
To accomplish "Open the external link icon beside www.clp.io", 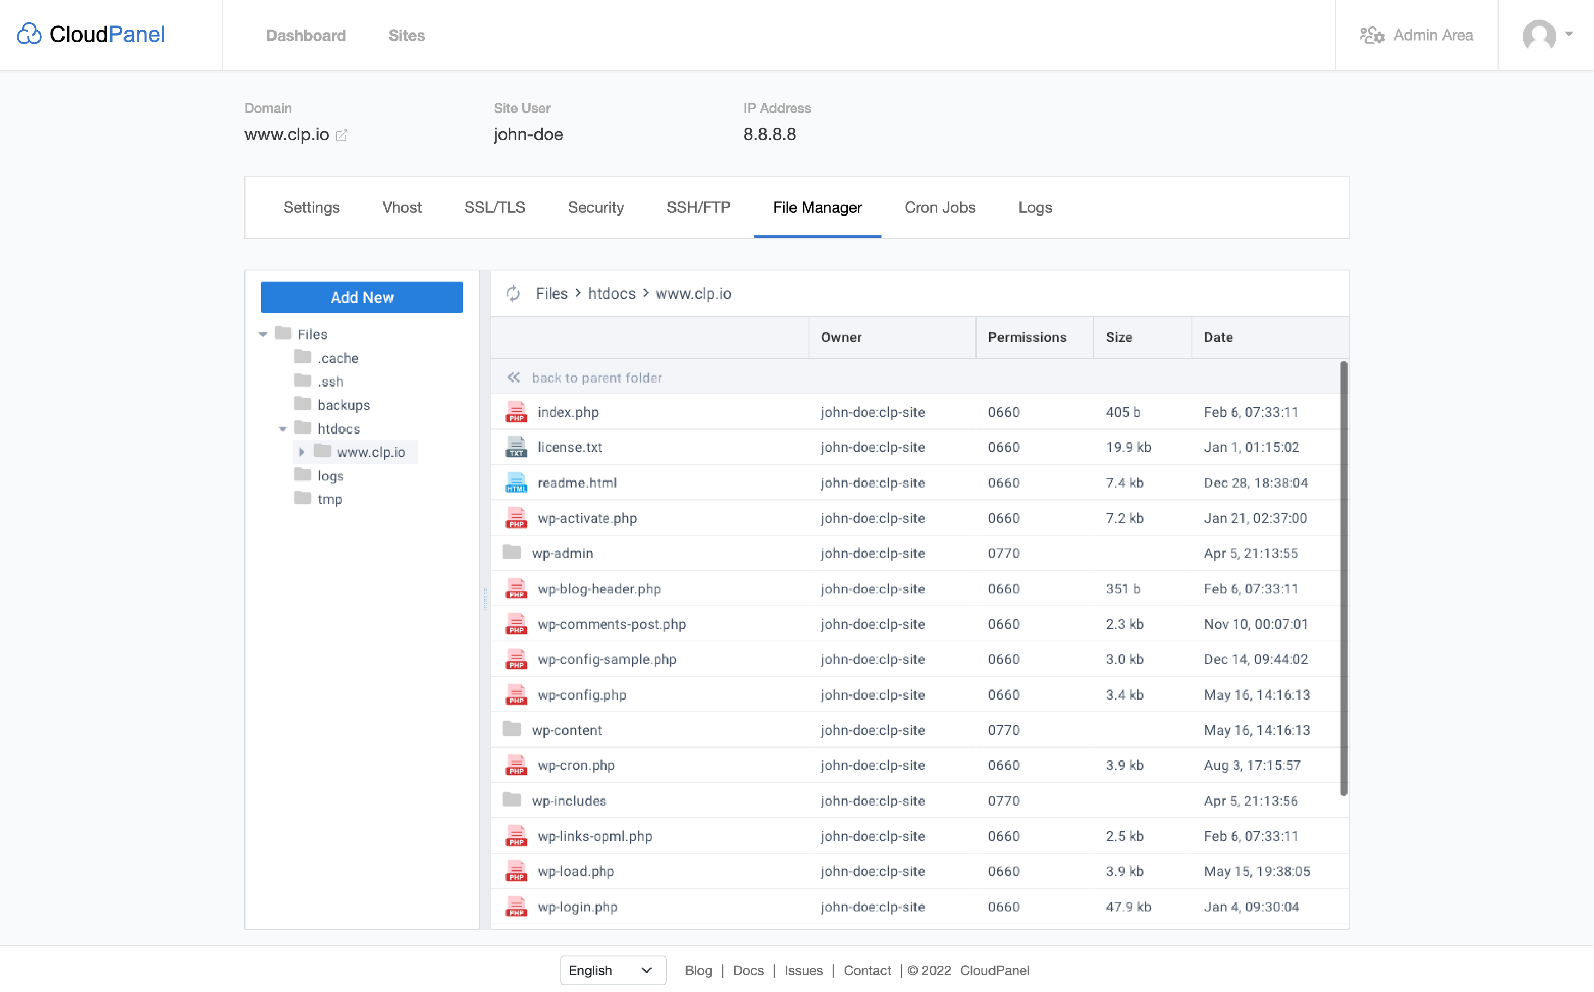I will click(x=342, y=136).
